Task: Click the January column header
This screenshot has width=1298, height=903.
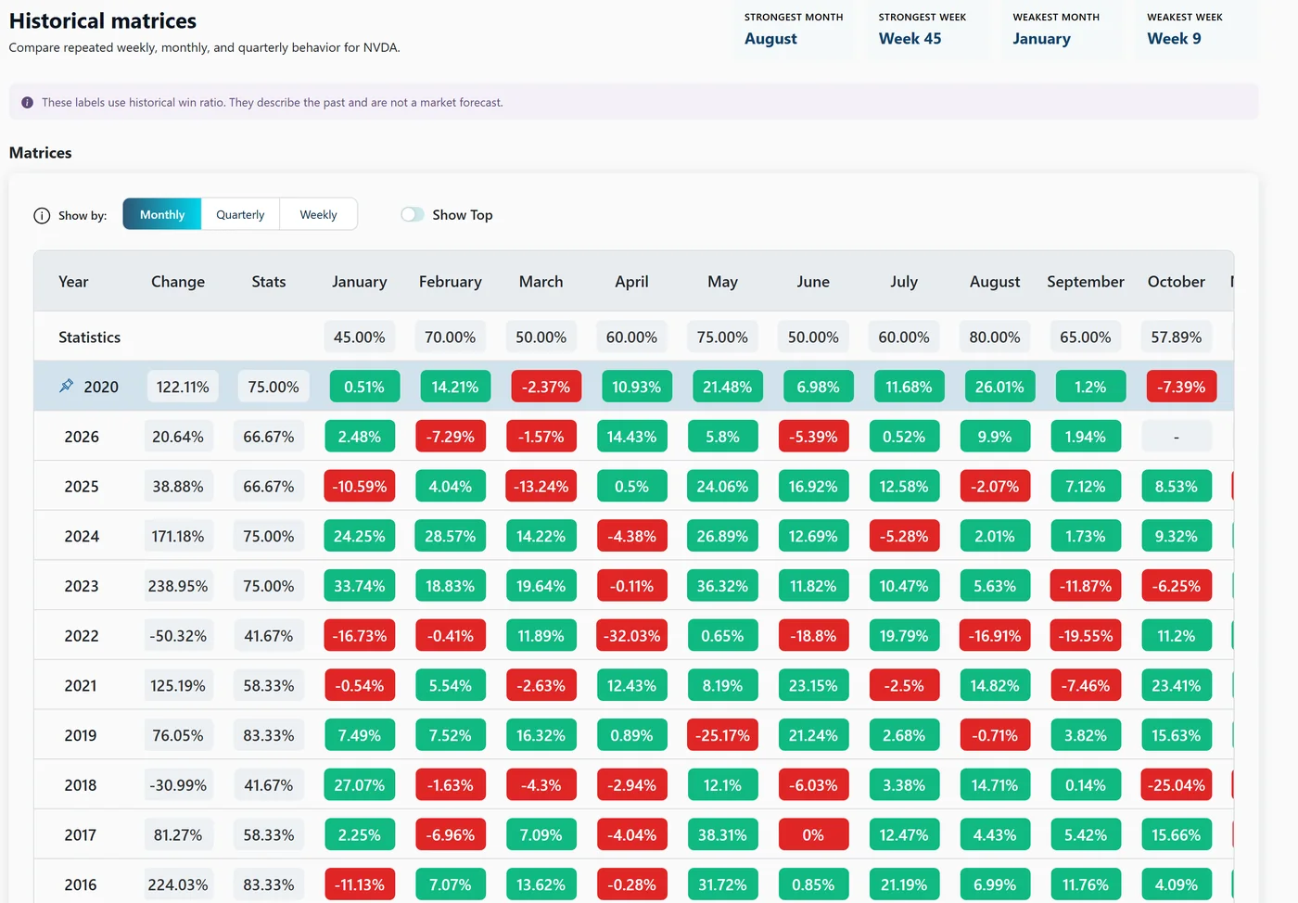Action: tap(360, 282)
